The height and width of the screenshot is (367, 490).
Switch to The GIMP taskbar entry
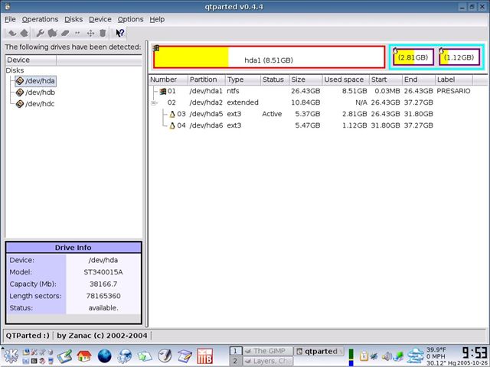[267, 352]
